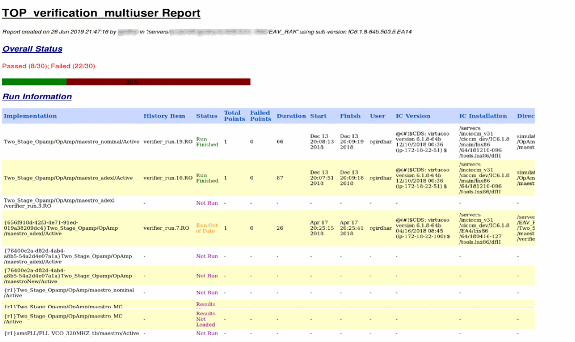Click the Status column header
Viewport: 575px width, 342px height.
coord(207,116)
